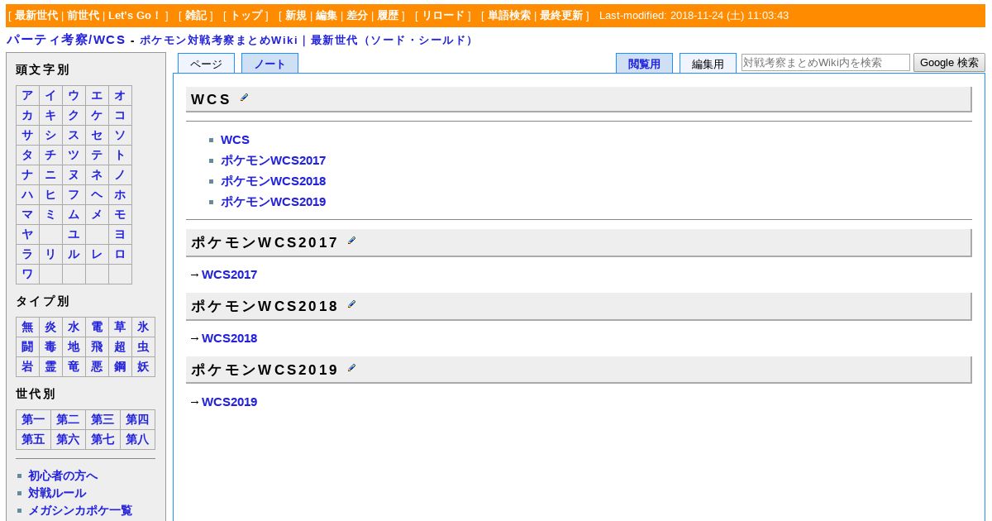Open 単語検索 in the top bar
Image resolution: width=992 pixels, height=521 pixels.
click(509, 16)
